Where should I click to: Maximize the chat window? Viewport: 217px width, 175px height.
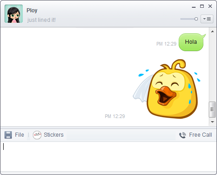[x=202, y=6]
